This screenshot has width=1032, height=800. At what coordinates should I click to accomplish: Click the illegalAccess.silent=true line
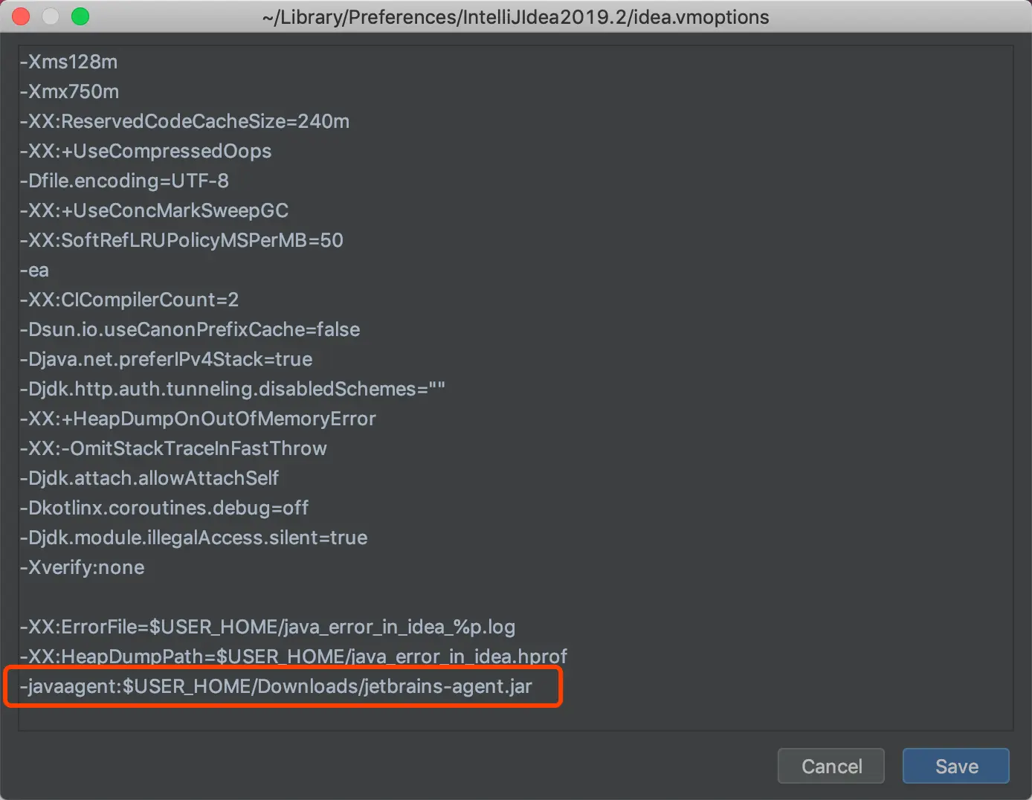193,538
